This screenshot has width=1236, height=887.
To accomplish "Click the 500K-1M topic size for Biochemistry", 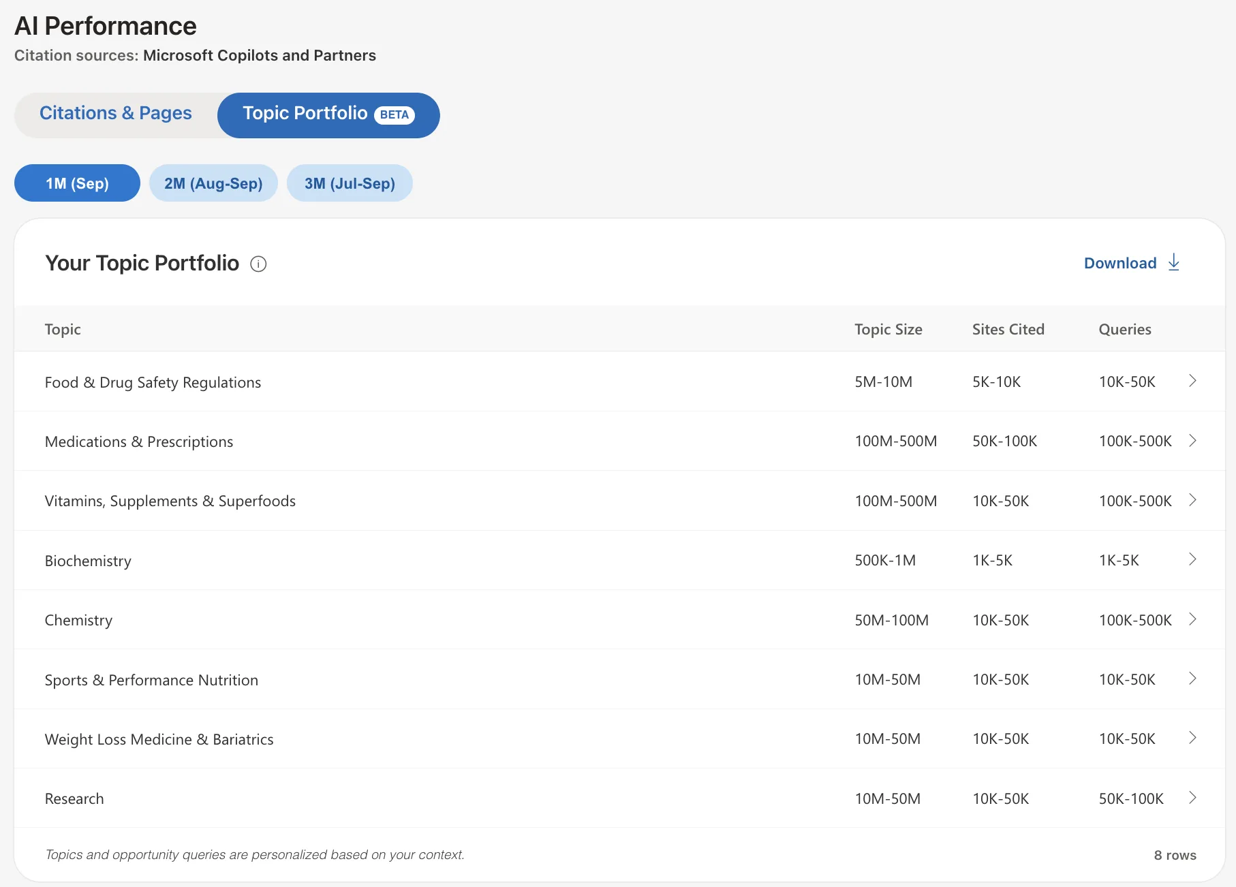I will point(885,560).
